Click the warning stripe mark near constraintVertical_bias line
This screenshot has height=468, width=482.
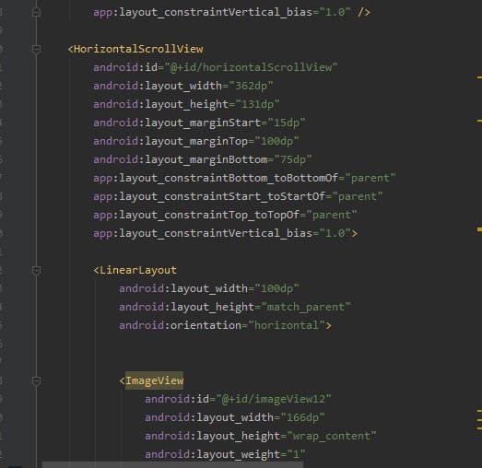coord(479,229)
